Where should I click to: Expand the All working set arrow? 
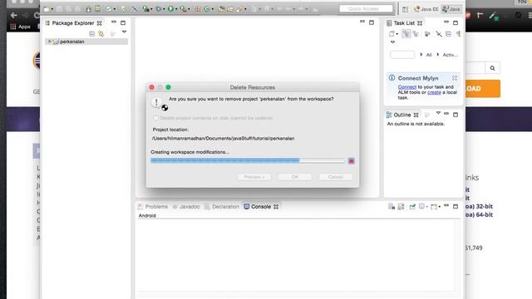[x=421, y=55]
